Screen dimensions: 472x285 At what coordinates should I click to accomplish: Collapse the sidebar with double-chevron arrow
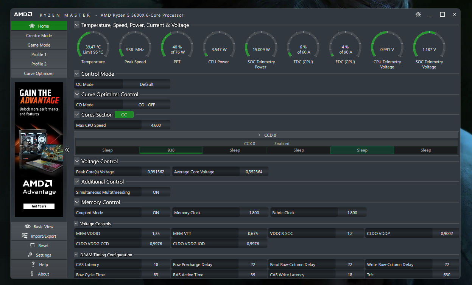tap(67, 150)
